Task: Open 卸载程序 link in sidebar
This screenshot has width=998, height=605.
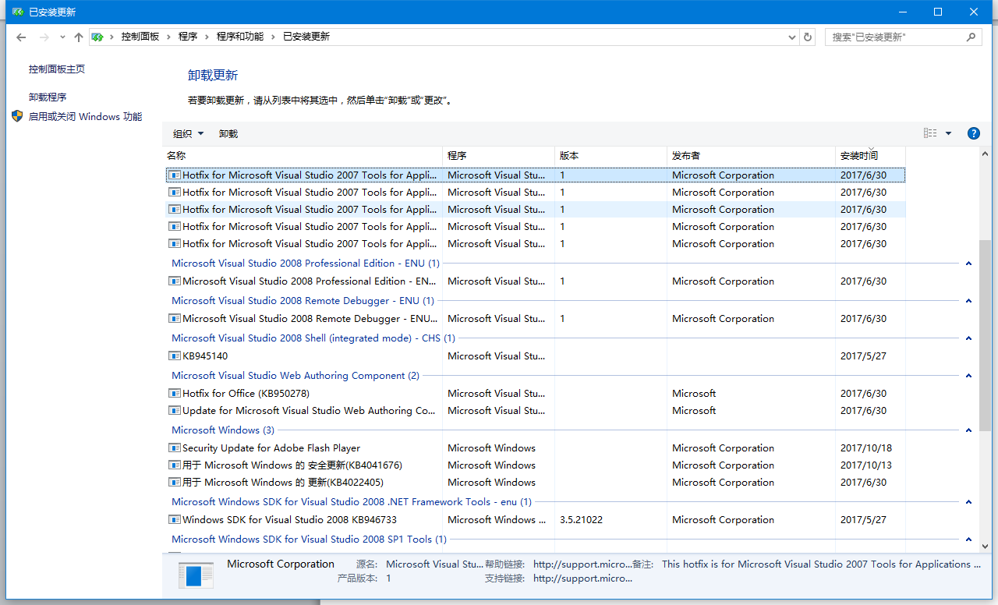Action: coord(48,97)
